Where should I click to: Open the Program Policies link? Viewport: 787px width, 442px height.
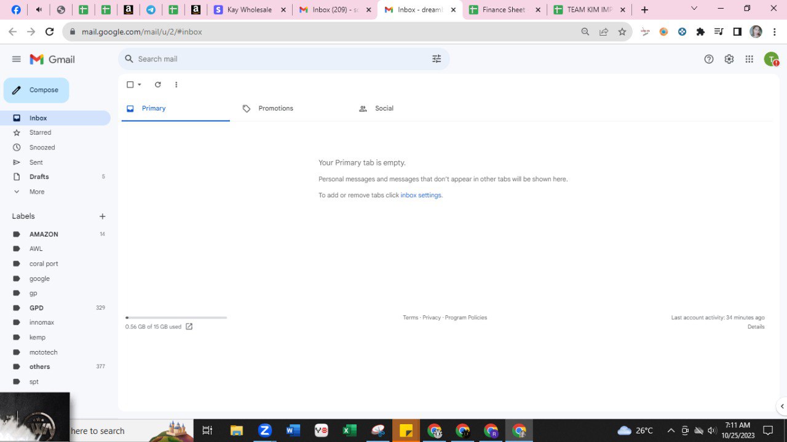pyautogui.click(x=466, y=318)
